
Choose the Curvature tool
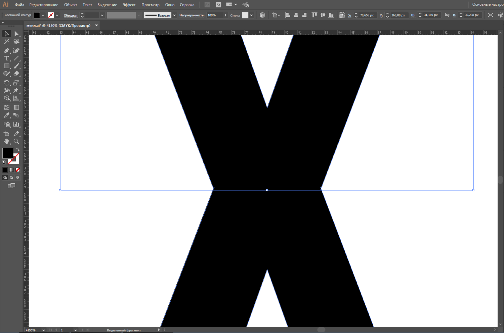click(x=16, y=50)
